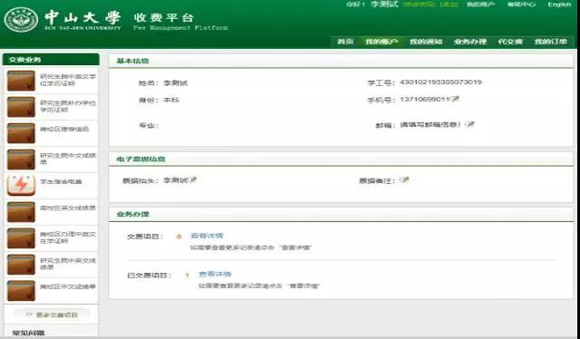Click 查看详情 link beside 交费项目
Viewport: 580px width, 339px height.
tap(207, 236)
